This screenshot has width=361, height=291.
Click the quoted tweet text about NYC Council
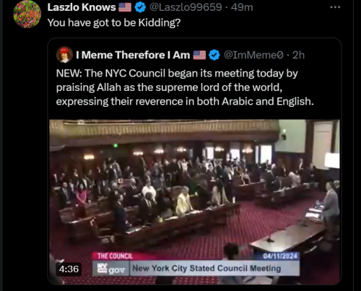click(185, 87)
